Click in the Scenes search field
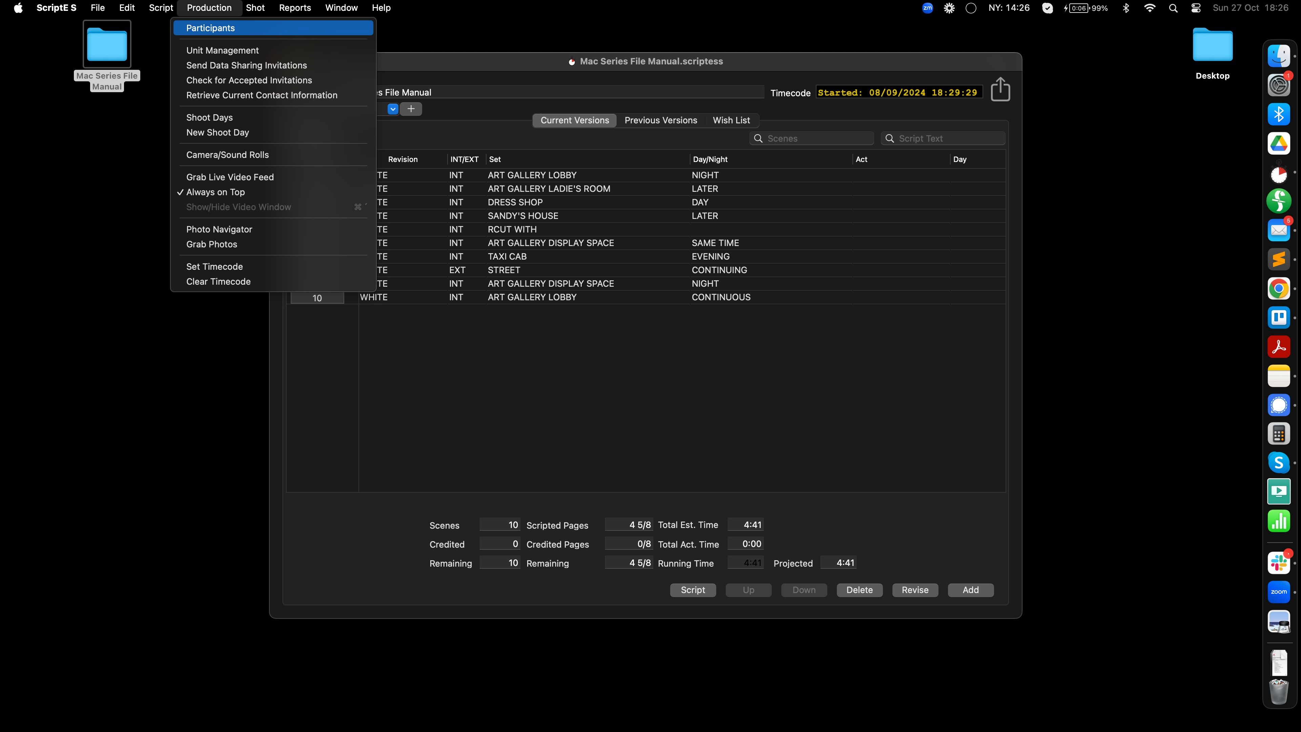 pos(817,138)
